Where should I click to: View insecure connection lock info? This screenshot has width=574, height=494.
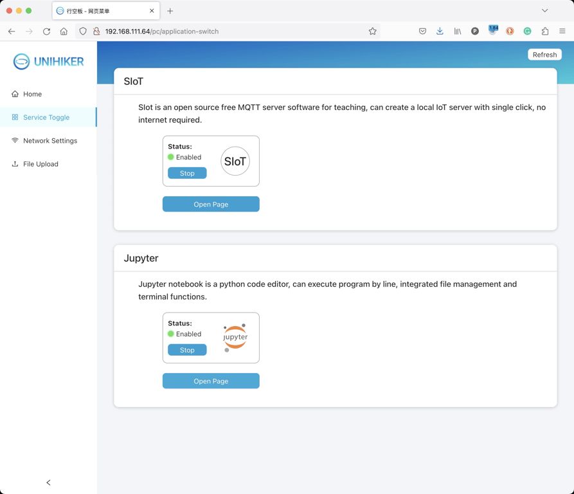(x=96, y=32)
